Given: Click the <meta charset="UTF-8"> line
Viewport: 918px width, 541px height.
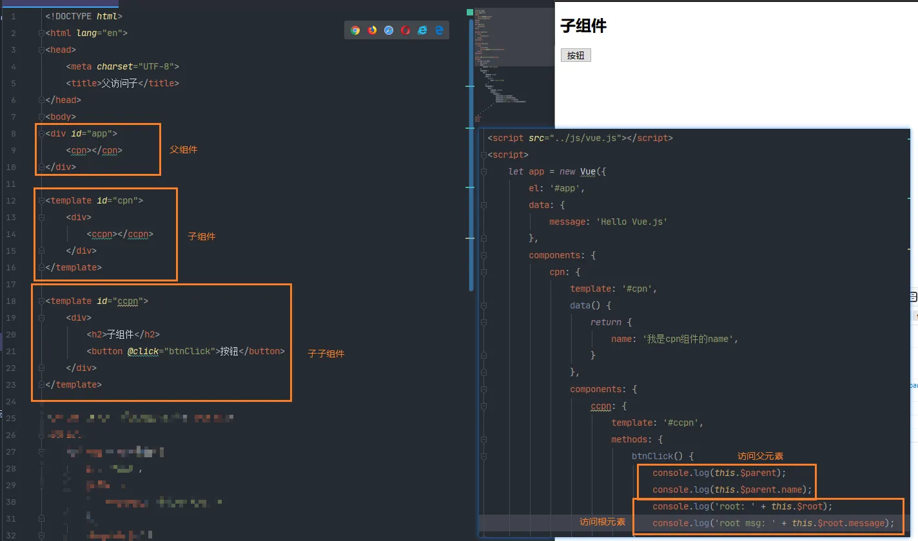Looking at the screenshot, I should pos(122,66).
